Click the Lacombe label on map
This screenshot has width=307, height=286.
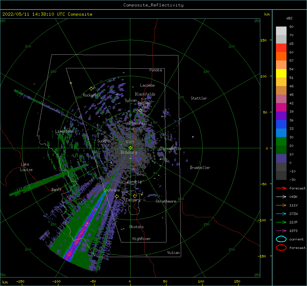click(x=147, y=85)
